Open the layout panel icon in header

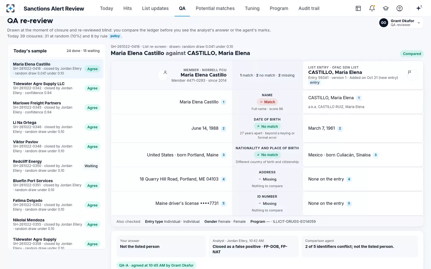[x=358, y=8]
